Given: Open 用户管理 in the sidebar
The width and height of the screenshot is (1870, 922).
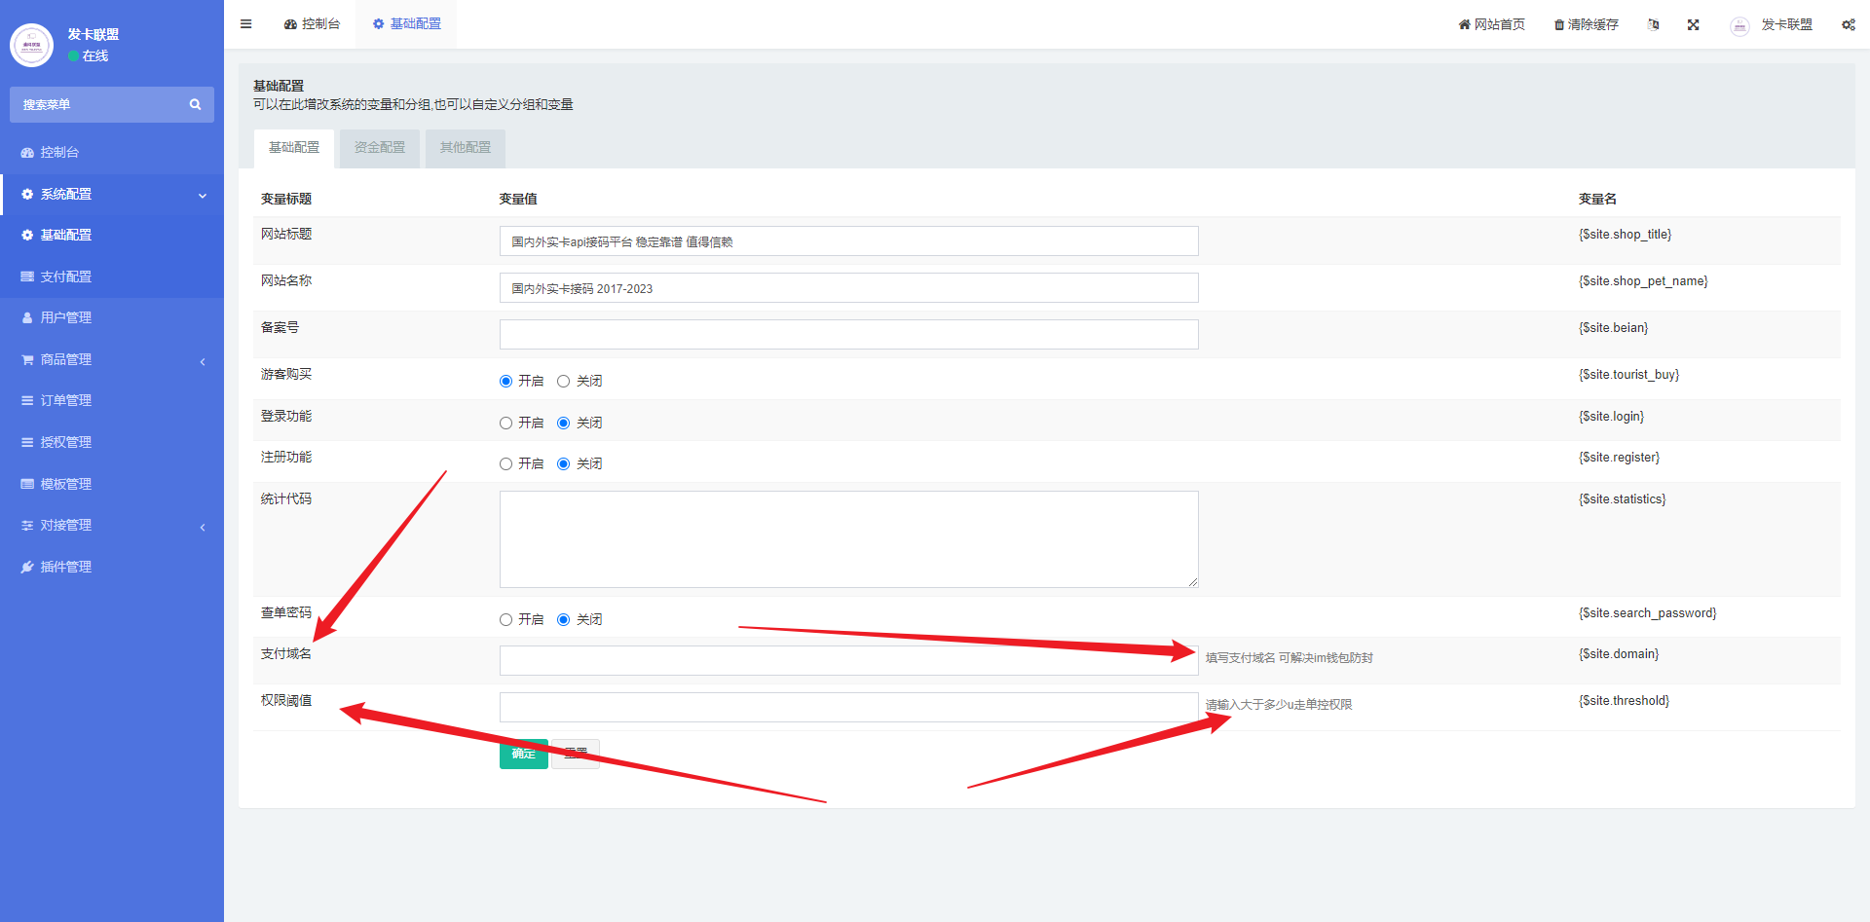Looking at the screenshot, I should 112,318.
